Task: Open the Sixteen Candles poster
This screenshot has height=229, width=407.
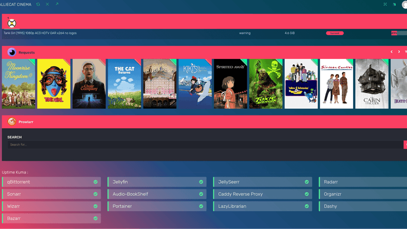Action: coord(336,83)
